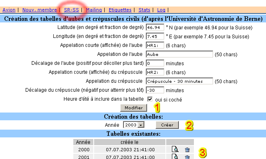Click the 'oui si coché' label
The width and height of the screenshot is (266, 159).
[x=169, y=99]
